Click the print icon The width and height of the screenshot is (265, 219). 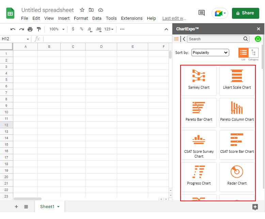30,29
